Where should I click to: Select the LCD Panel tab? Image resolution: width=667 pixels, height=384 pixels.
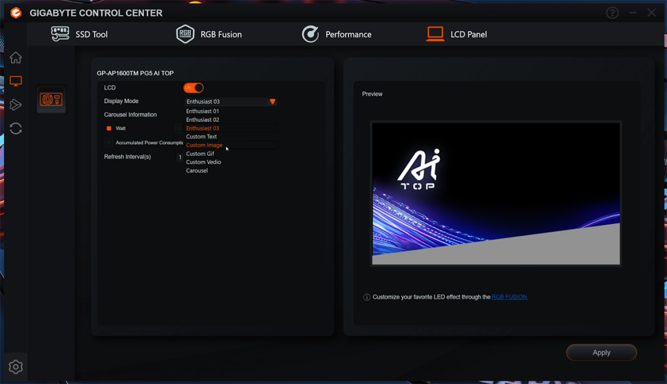457,34
